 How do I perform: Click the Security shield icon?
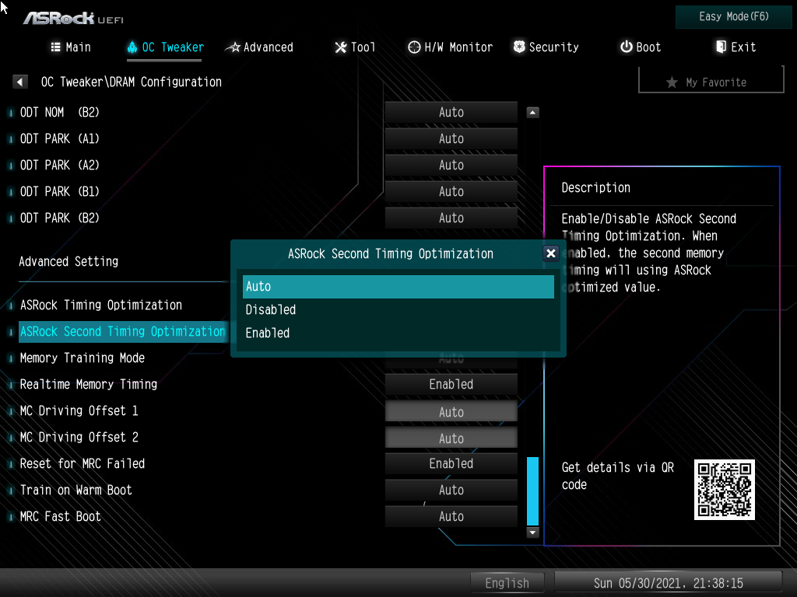(x=519, y=47)
